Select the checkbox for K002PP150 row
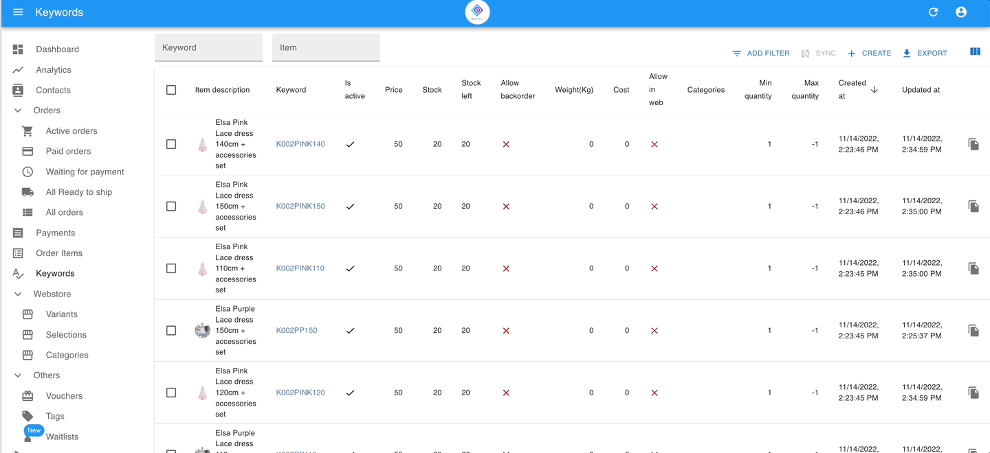 click(171, 330)
